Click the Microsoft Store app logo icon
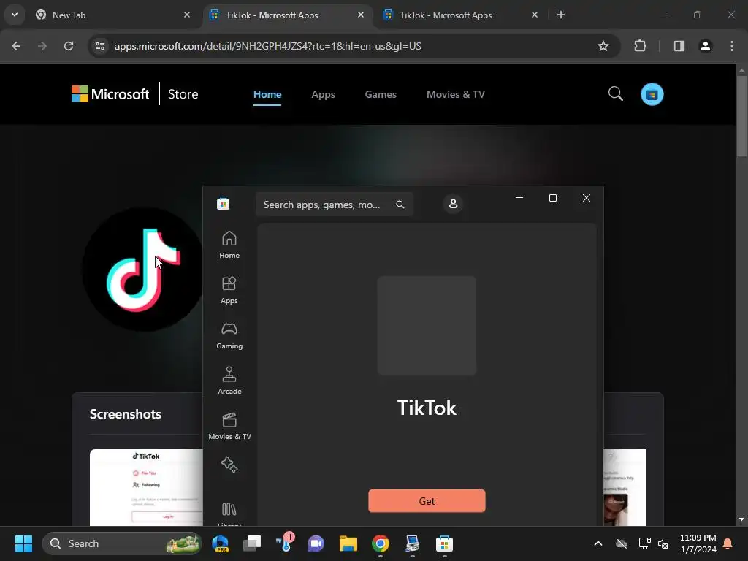Image resolution: width=748 pixels, height=561 pixels. click(224, 205)
